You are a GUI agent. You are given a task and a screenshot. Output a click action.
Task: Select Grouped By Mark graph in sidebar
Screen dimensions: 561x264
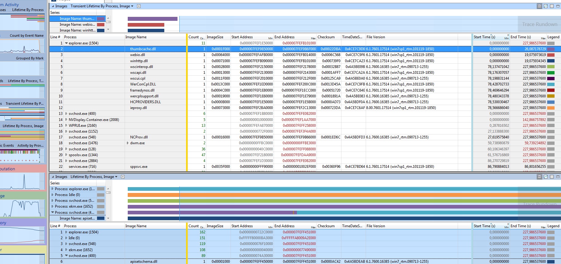pyautogui.click(x=22, y=68)
